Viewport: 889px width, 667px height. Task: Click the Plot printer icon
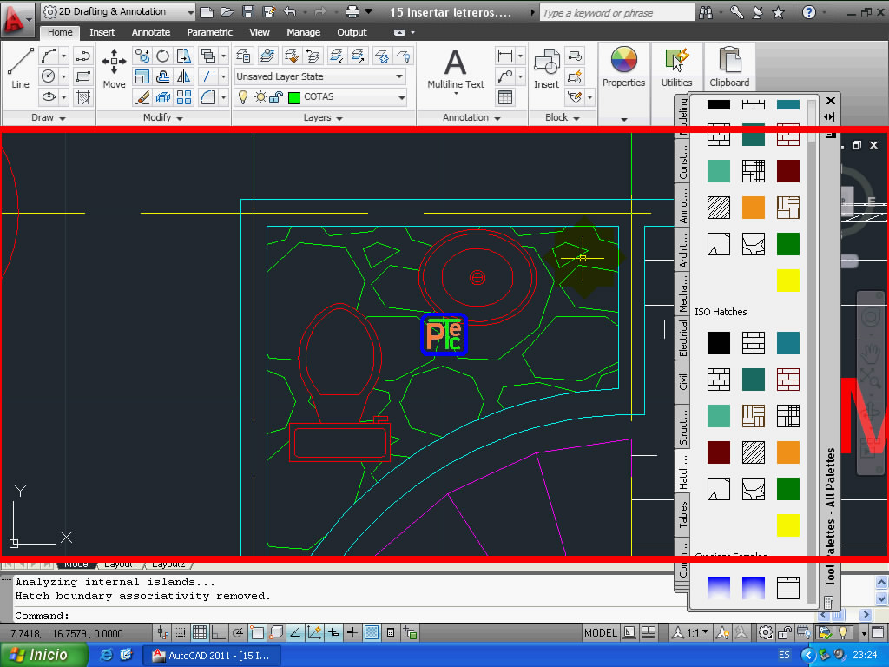pos(352,11)
